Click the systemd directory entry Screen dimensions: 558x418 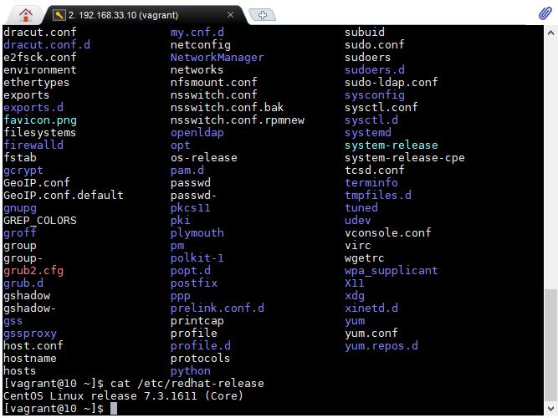(x=367, y=133)
